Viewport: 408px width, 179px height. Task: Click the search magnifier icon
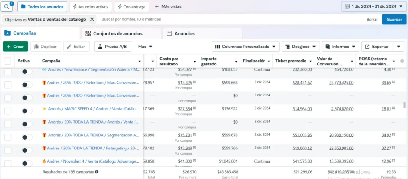click(x=8, y=6)
